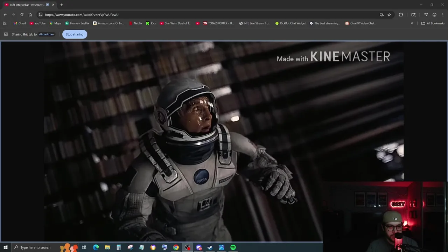Open the Windows Start menu

pyautogui.click(x=5, y=247)
